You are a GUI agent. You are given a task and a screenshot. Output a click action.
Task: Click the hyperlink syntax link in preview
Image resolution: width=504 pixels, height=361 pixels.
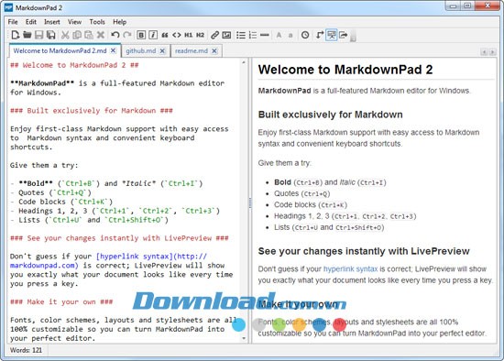point(350,268)
